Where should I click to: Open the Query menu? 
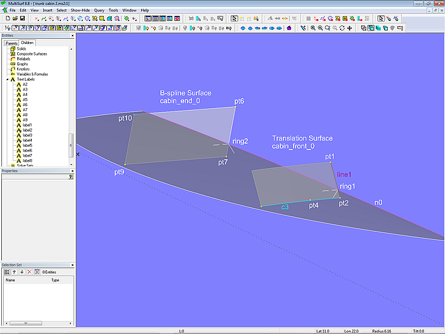(x=99, y=11)
